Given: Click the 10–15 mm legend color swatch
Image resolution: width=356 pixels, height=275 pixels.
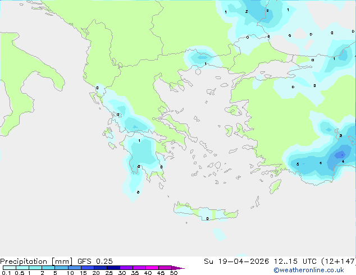Looking at the screenshot, I should (74, 268).
